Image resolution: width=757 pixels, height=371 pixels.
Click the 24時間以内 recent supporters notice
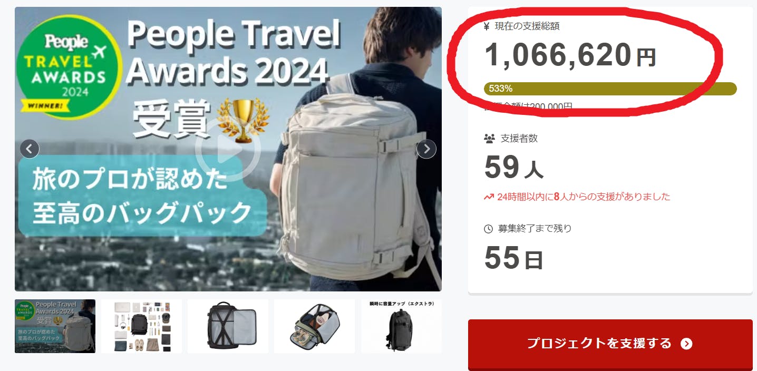point(577,197)
